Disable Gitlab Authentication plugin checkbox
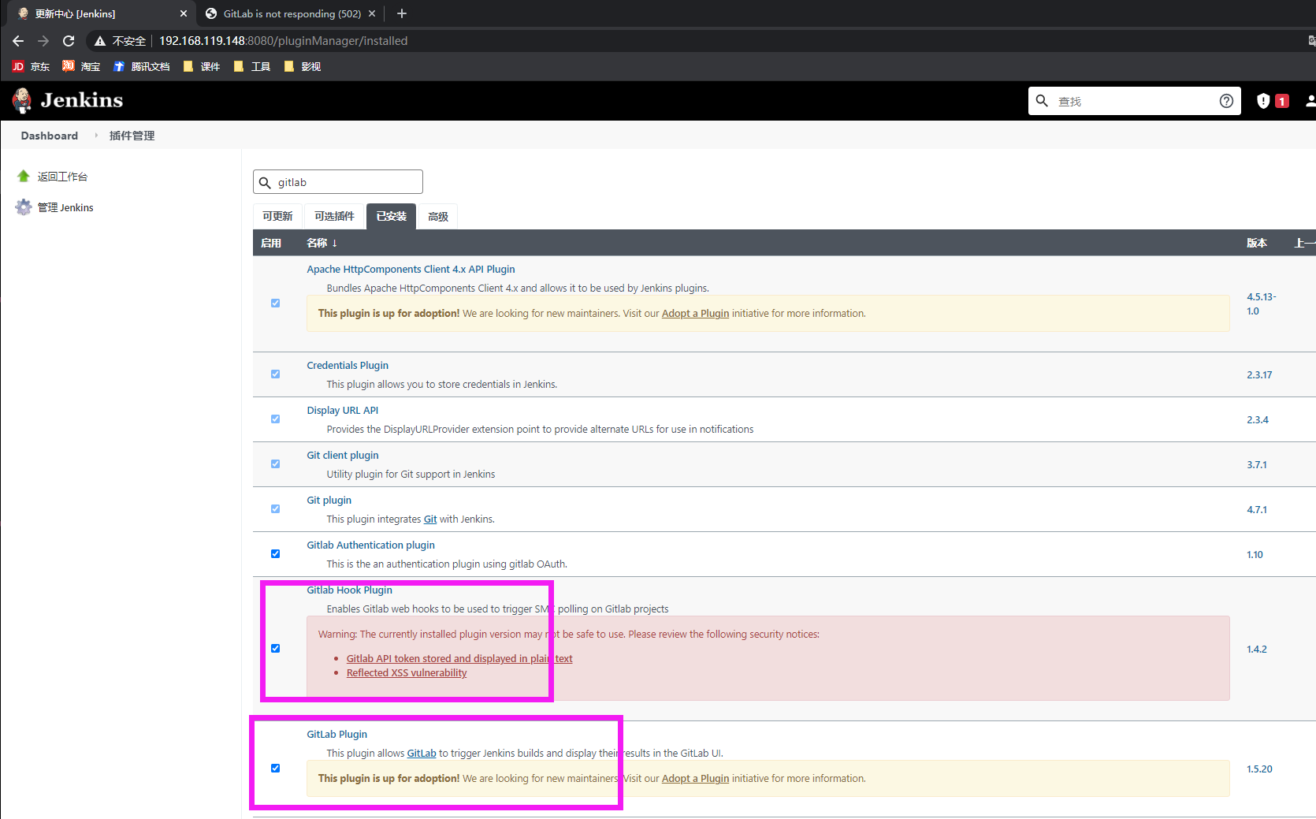Screen dimensions: 1316x819 (x=275, y=554)
